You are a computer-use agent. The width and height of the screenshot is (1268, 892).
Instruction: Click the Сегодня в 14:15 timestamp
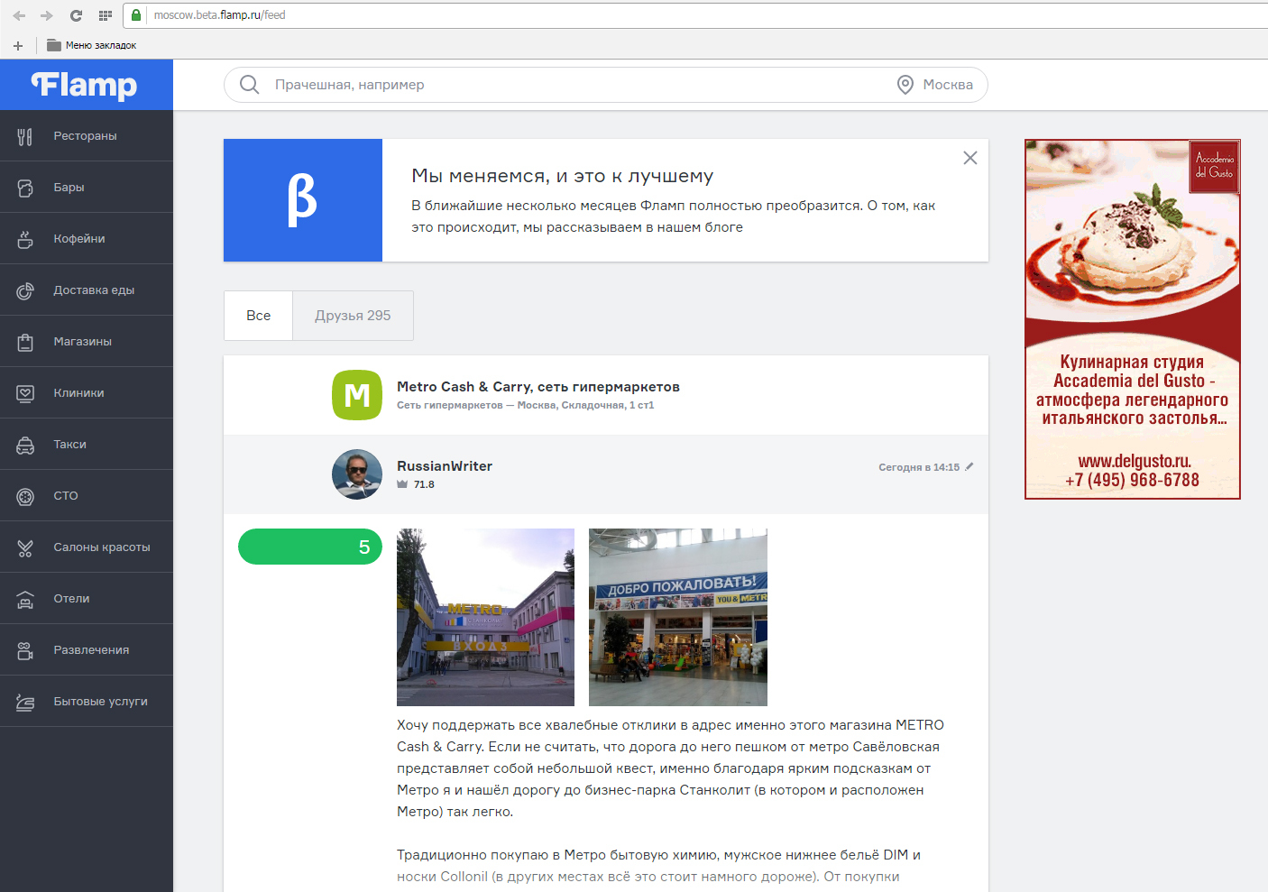[x=919, y=467]
